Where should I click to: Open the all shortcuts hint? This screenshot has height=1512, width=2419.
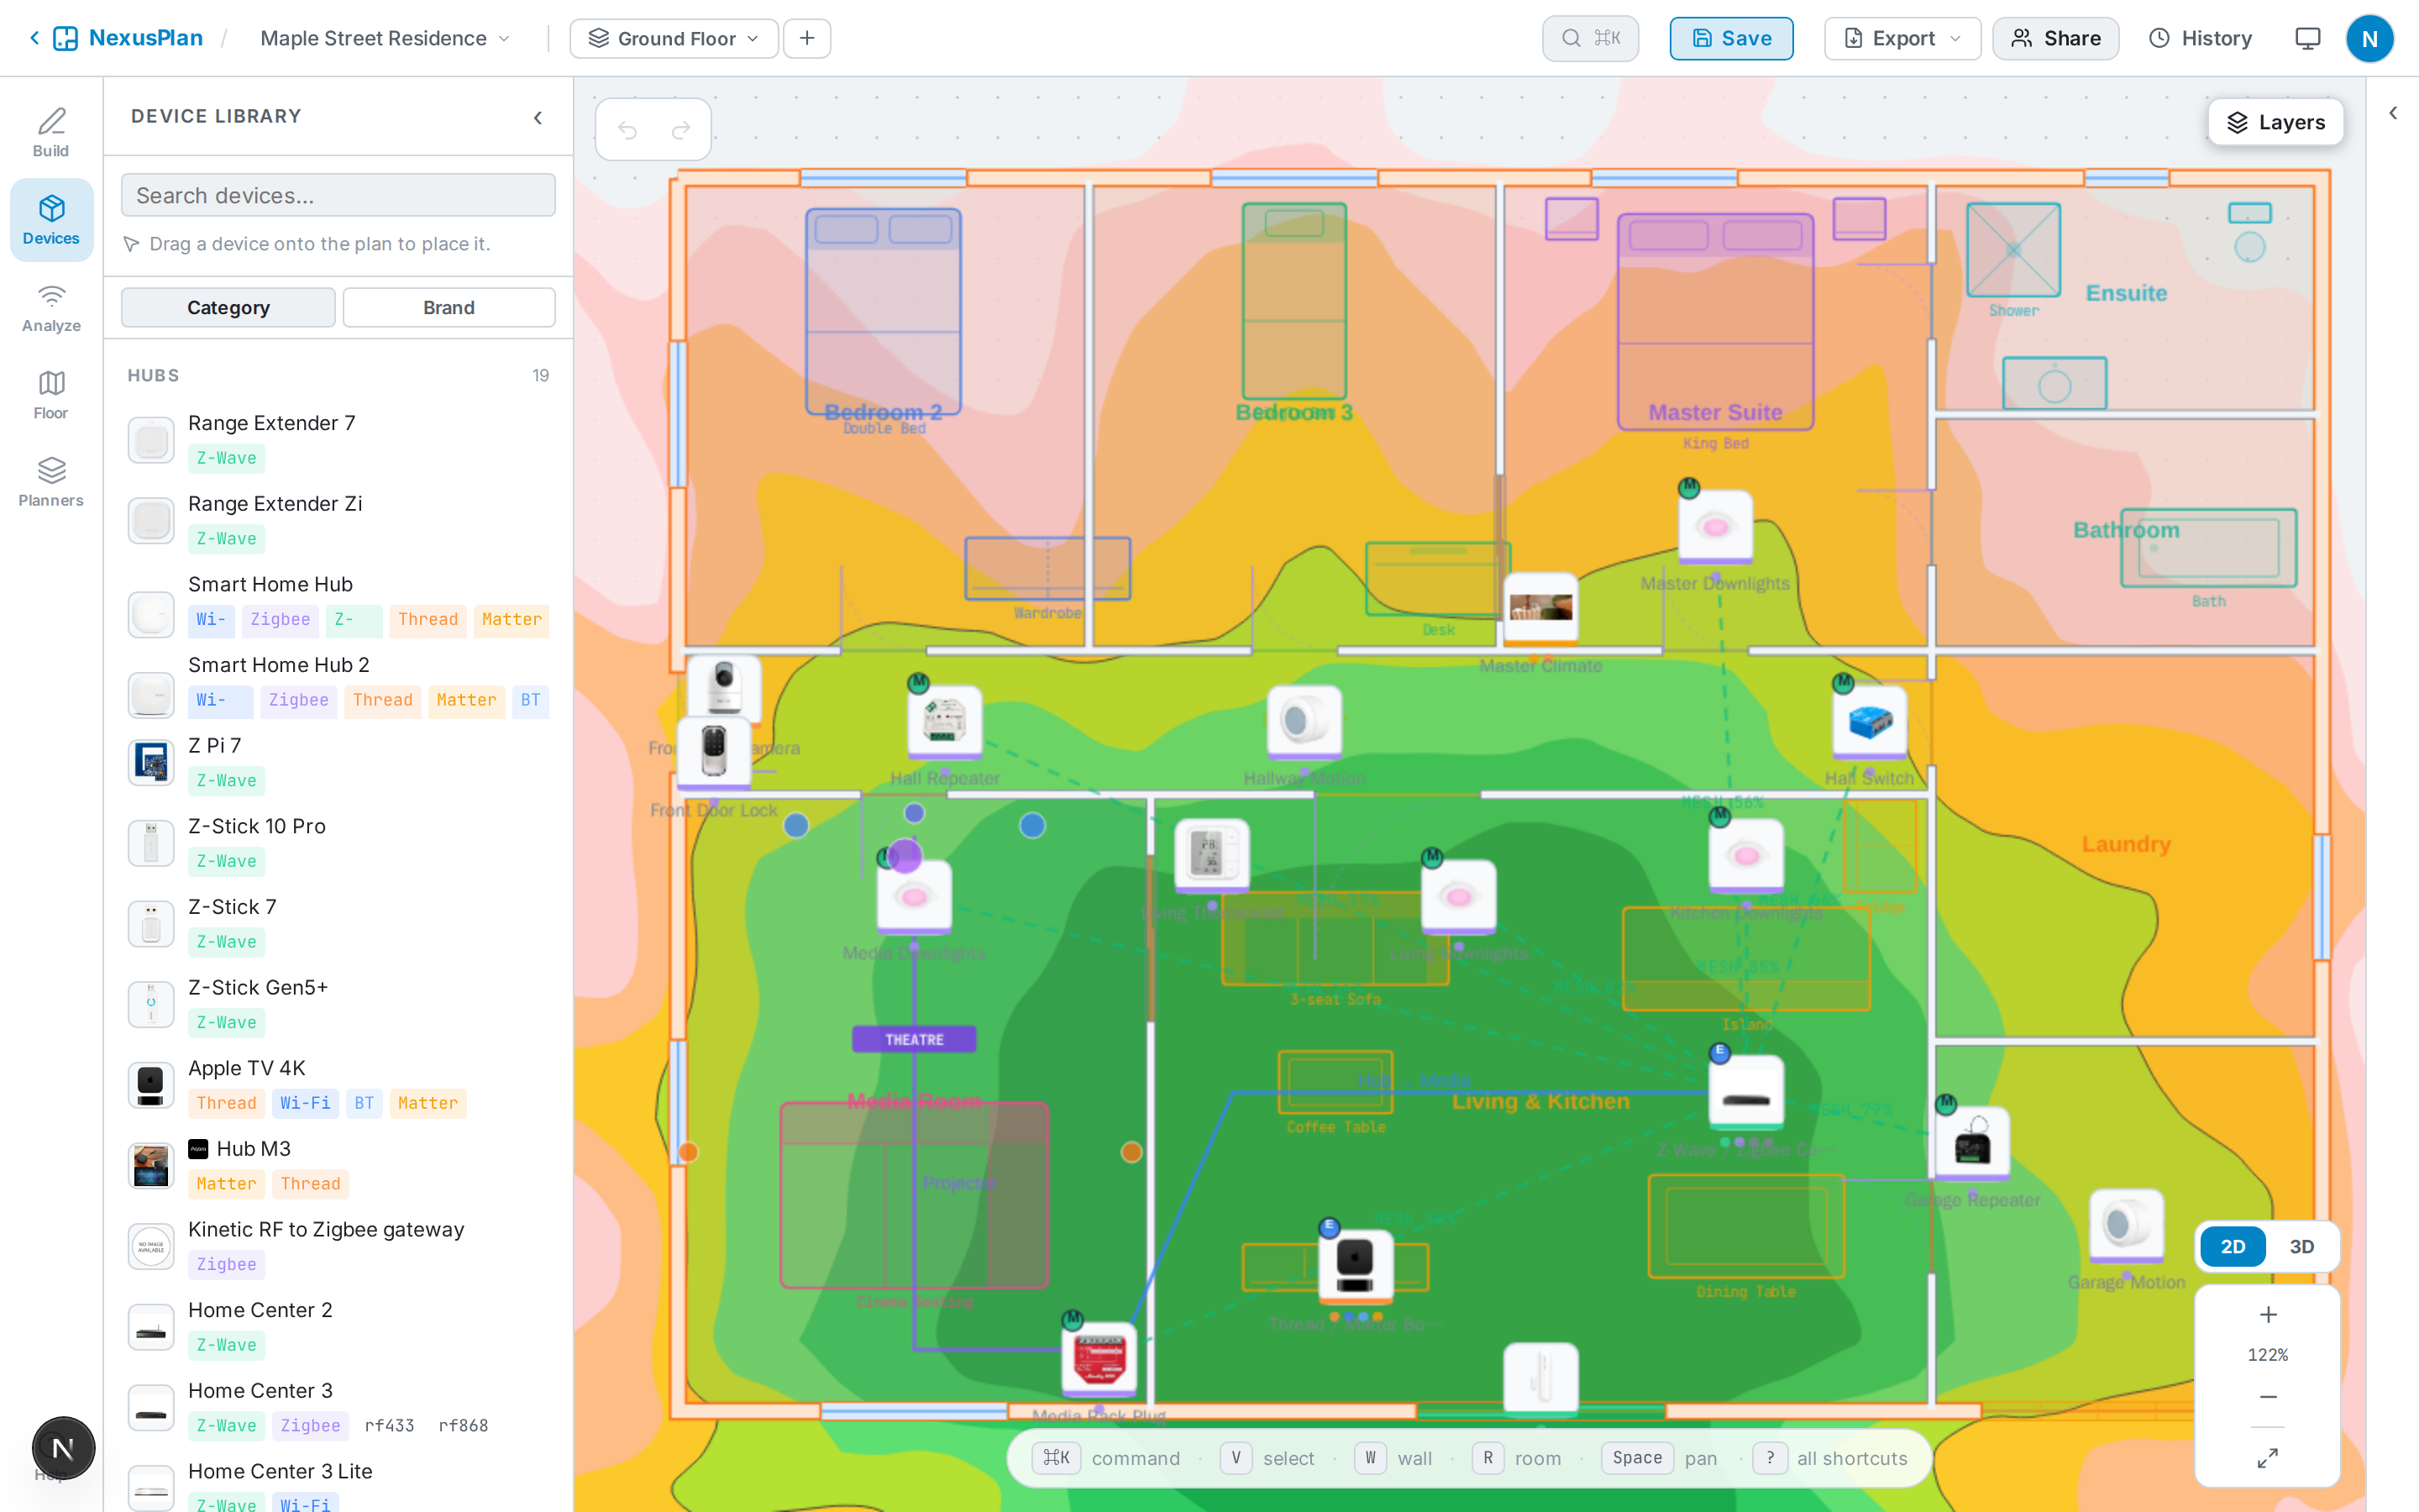(x=1832, y=1458)
